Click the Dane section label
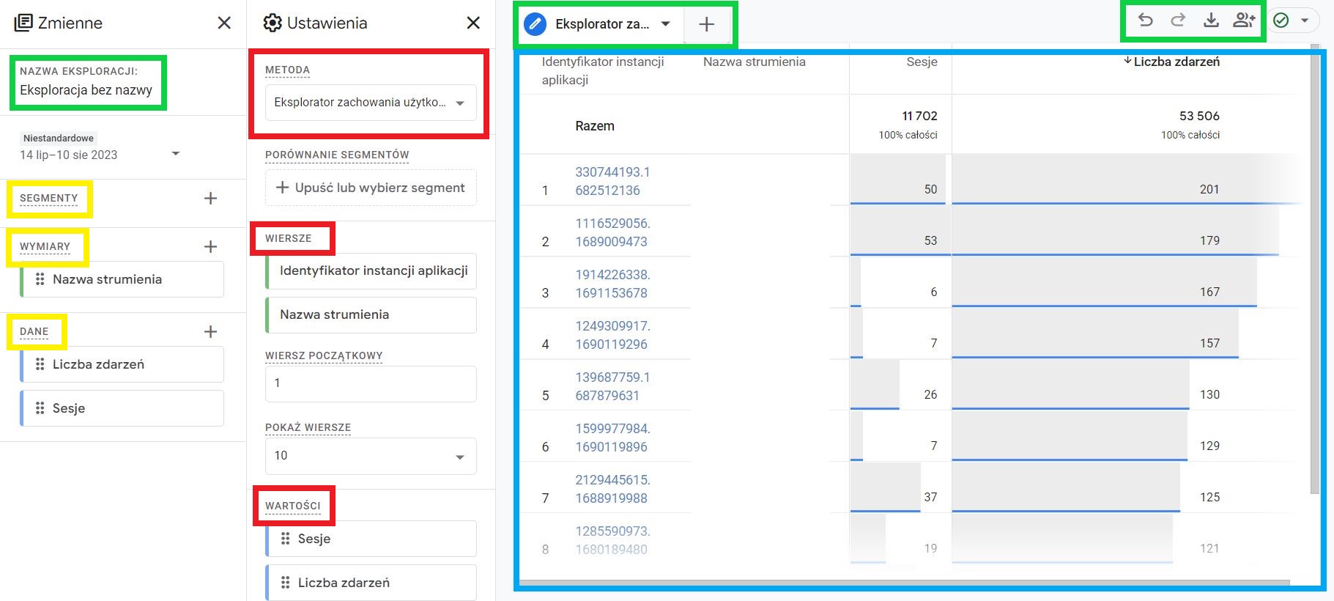The image size is (1334, 601). pos(34,332)
